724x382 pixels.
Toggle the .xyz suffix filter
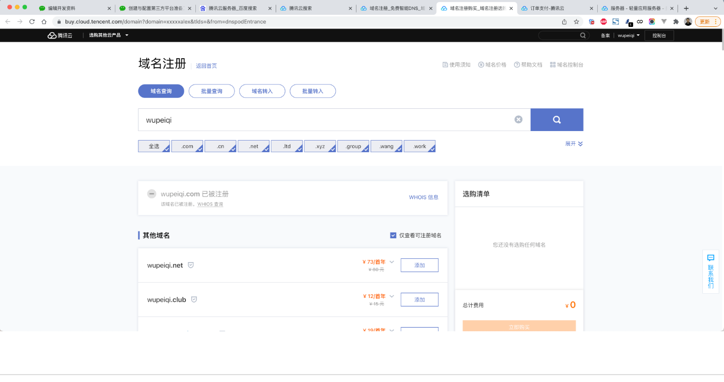320,146
